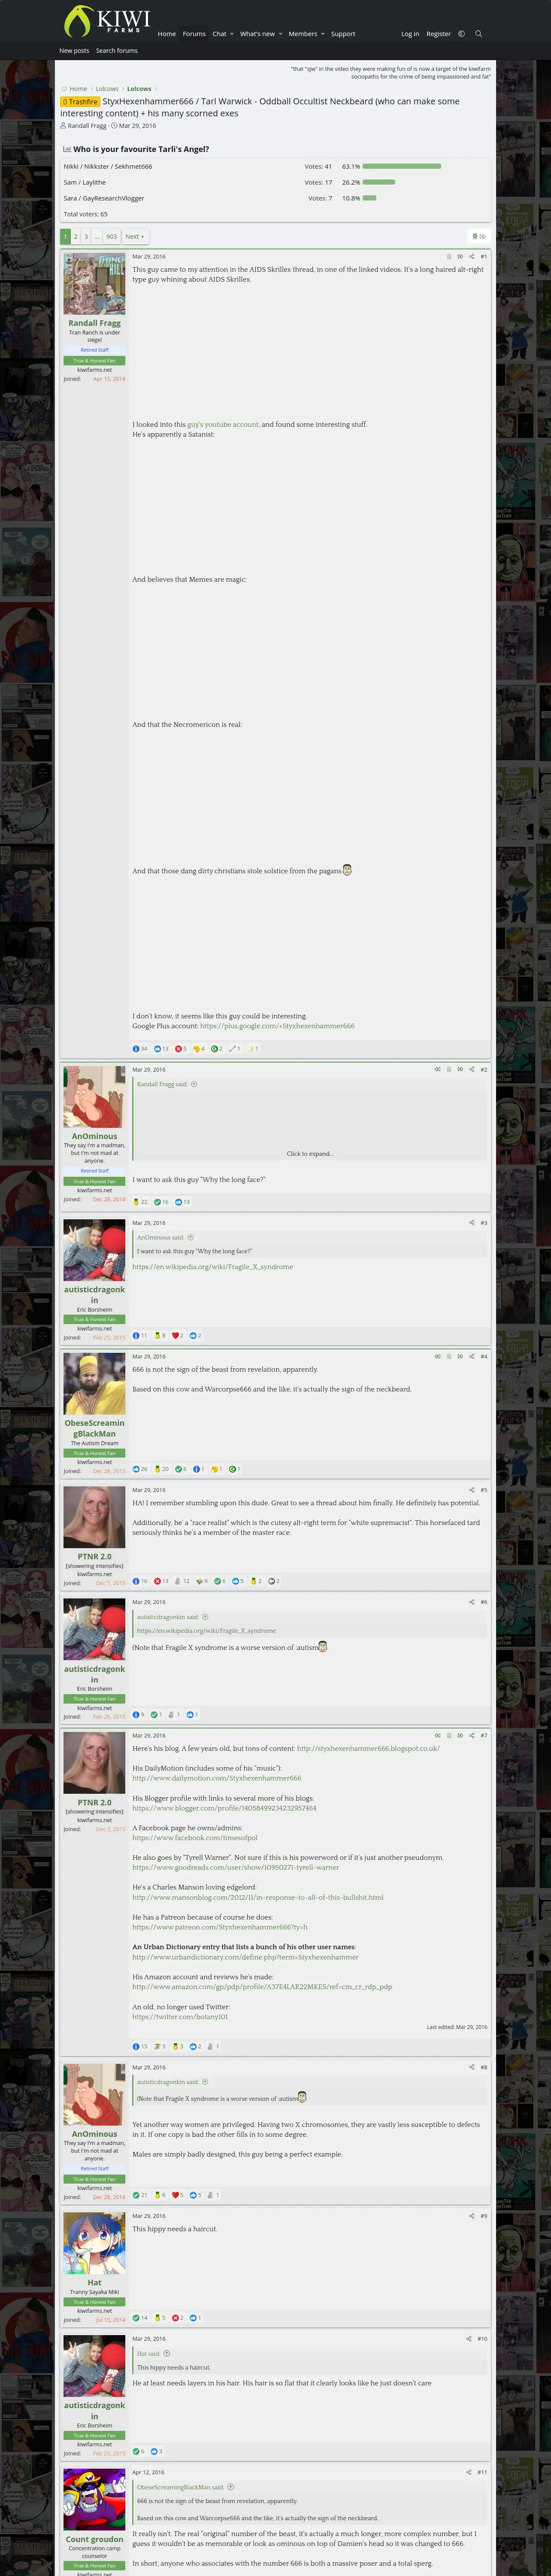The image size is (551, 2576).
Task: Click the share icon on post #6
Action: [472, 1602]
